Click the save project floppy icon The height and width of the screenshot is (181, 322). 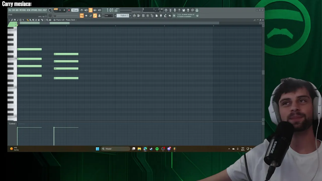[184, 10]
